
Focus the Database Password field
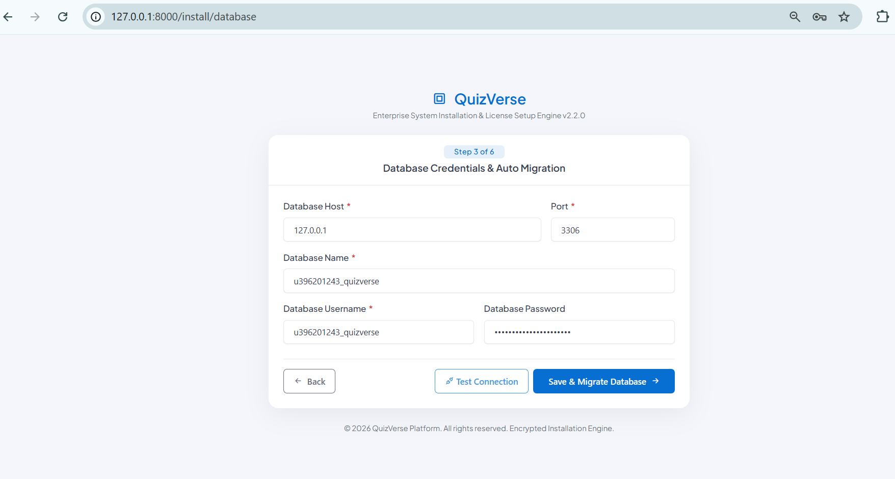pos(579,332)
